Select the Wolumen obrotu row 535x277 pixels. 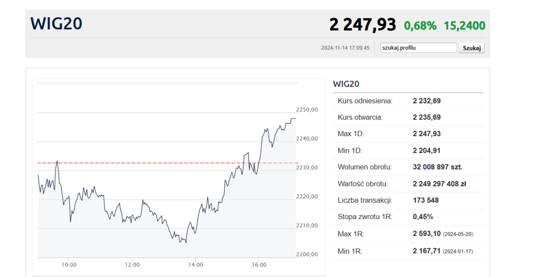point(407,167)
